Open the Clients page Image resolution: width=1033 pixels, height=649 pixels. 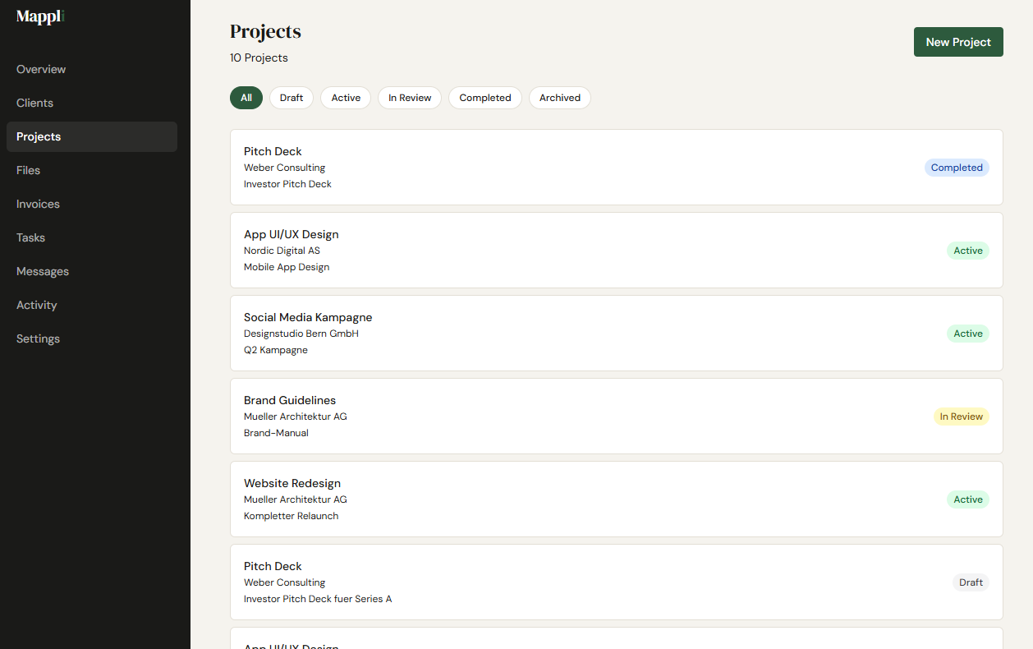coord(34,103)
